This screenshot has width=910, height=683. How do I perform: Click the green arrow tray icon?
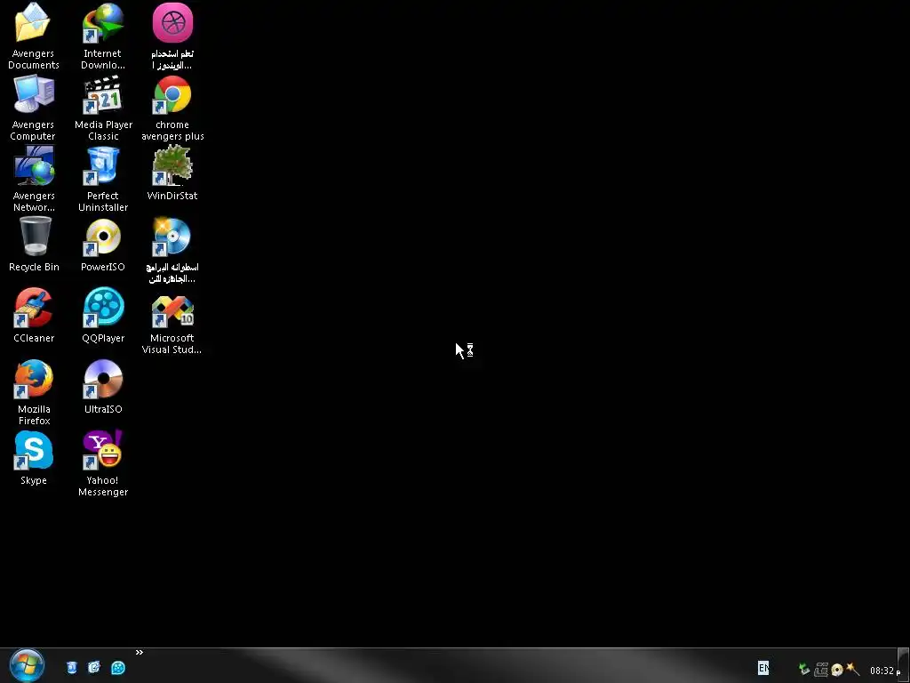(x=804, y=670)
